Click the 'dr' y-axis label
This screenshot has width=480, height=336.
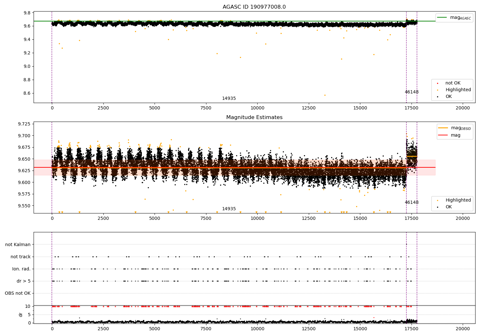pyautogui.click(x=21, y=315)
